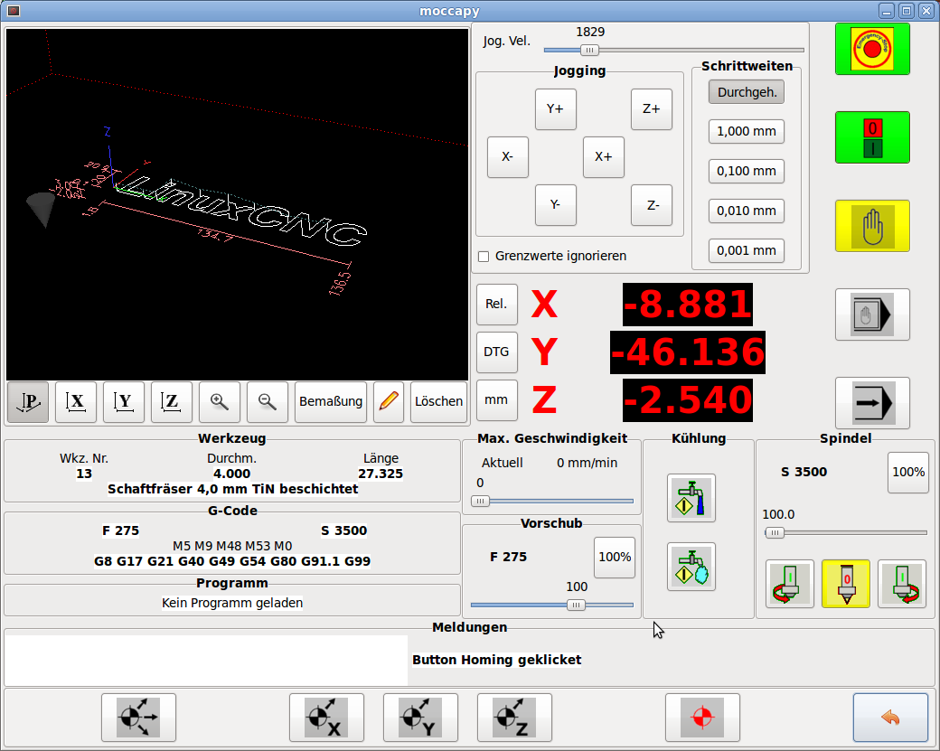This screenshot has height=751, width=940.
Task: Jog the Y+ axis
Action: point(556,109)
